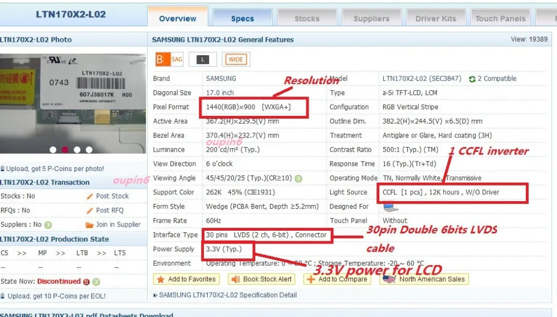Screen dimensions: 557x317
Task: Open the Specs tab
Action: pyautogui.click(x=243, y=18)
